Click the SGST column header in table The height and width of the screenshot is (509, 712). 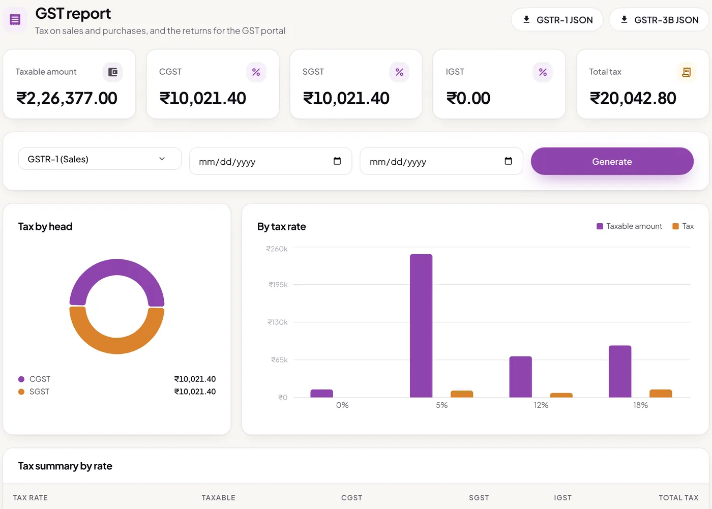(479, 498)
